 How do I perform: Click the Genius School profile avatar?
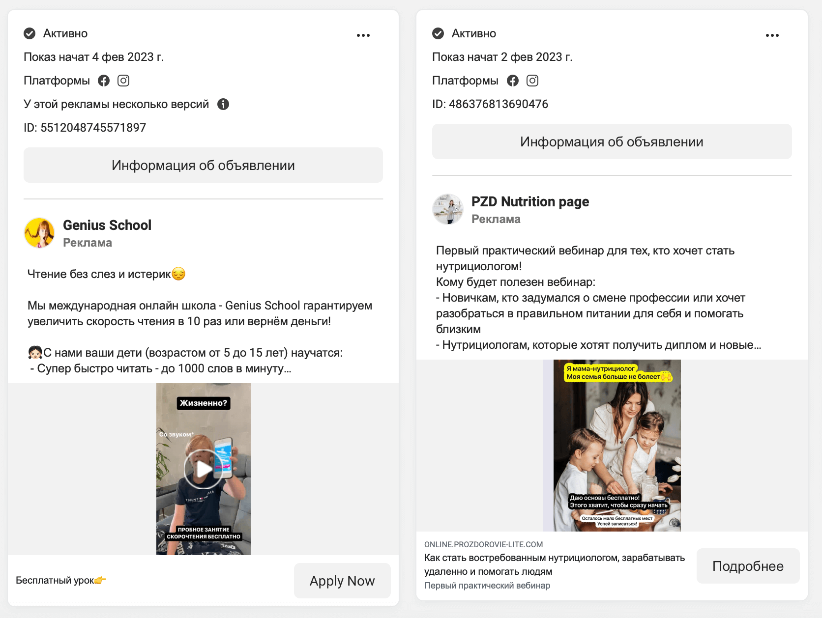pos(39,232)
